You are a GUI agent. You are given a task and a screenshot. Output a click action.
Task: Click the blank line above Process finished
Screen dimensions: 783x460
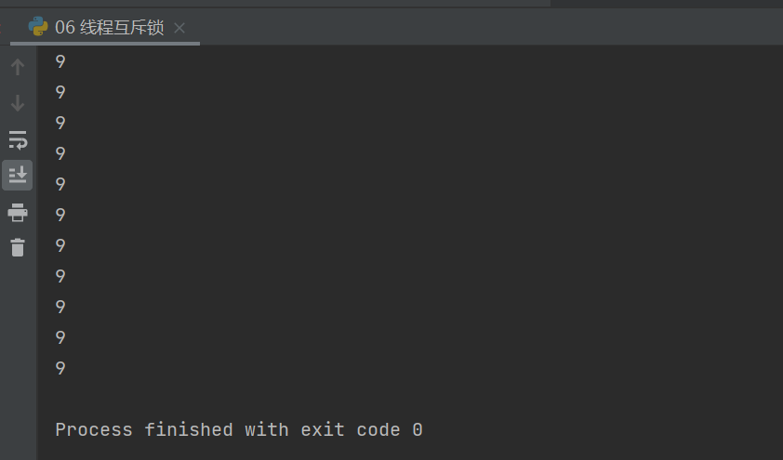[x=232, y=399]
